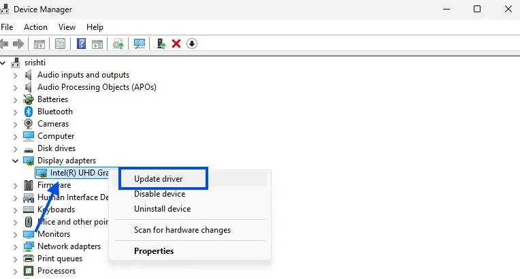Collapse the srishti root node
Viewport: 520px width, 279px height.
[x=3, y=63]
